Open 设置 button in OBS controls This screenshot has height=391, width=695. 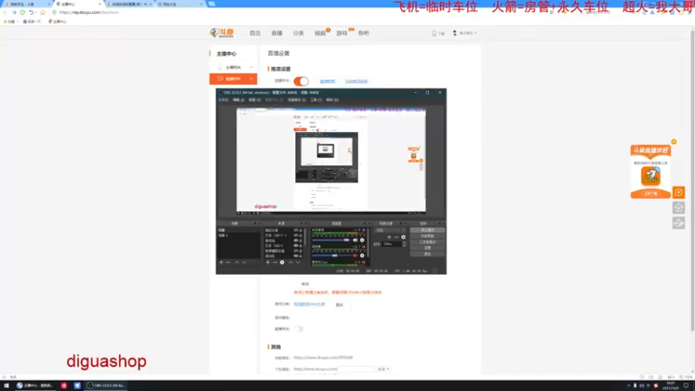427,249
